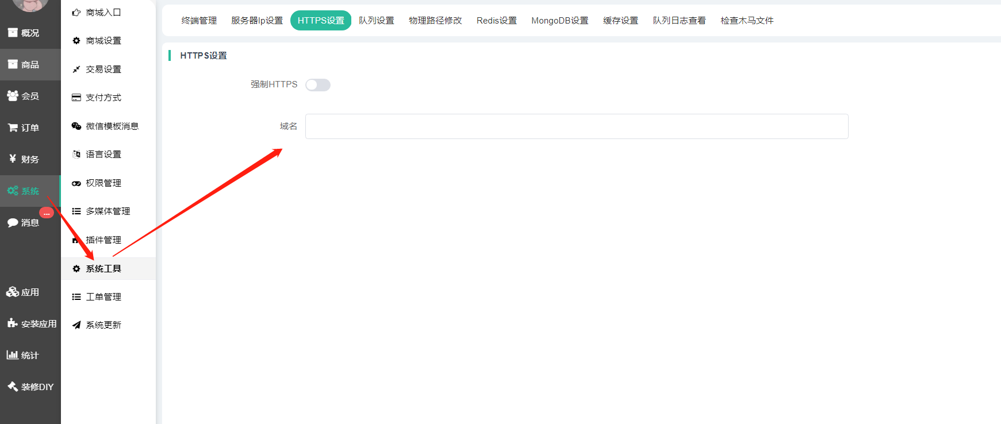The height and width of the screenshot is (424, 1001).
Task: Open the 系统工具 submenu link
Action: coord(103,268)
